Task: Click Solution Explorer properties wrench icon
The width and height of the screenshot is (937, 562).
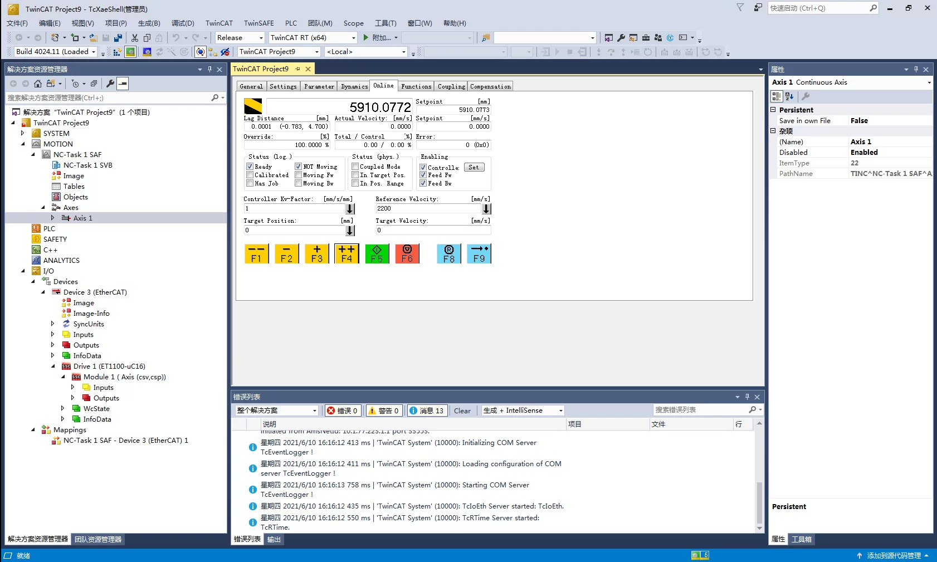Action: coord(110,84)
